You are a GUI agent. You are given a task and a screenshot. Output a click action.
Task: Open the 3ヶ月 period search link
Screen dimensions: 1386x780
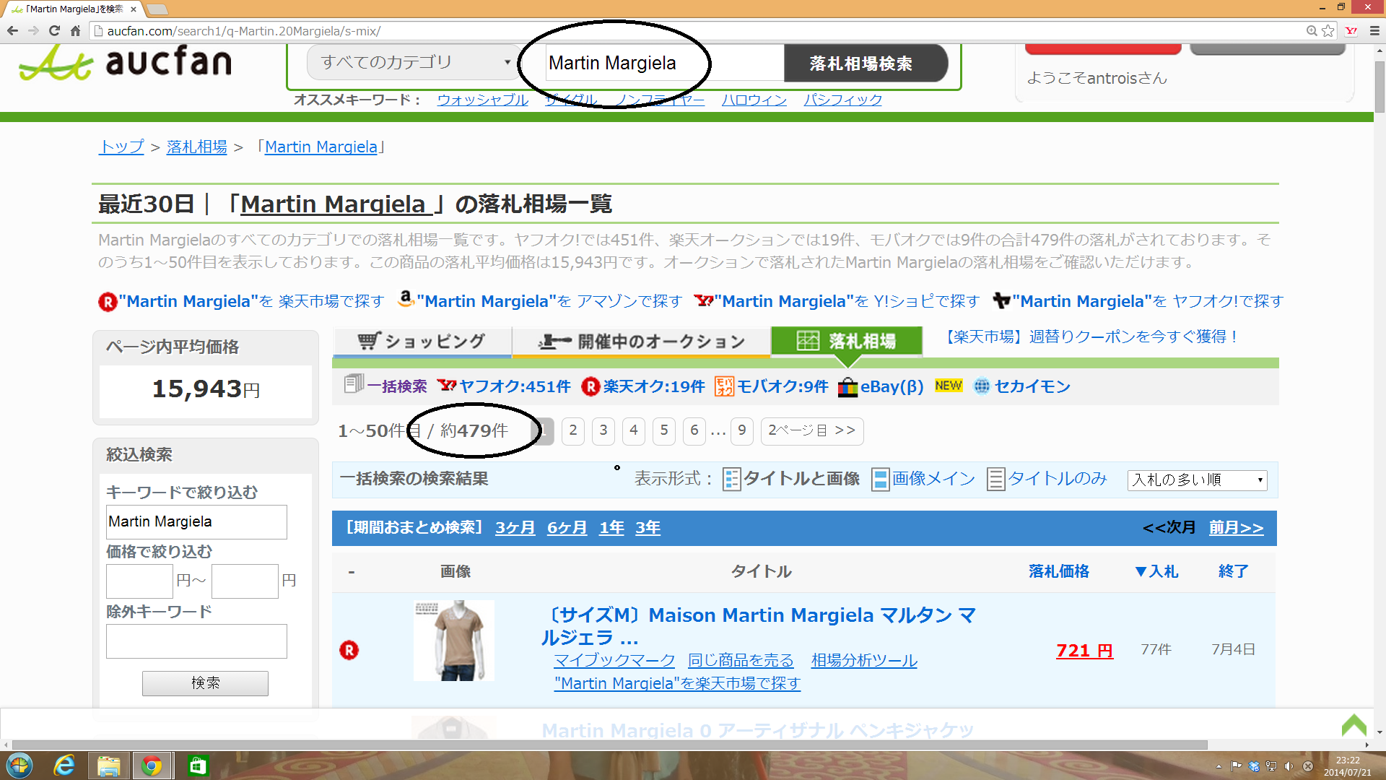coord(515,528)
